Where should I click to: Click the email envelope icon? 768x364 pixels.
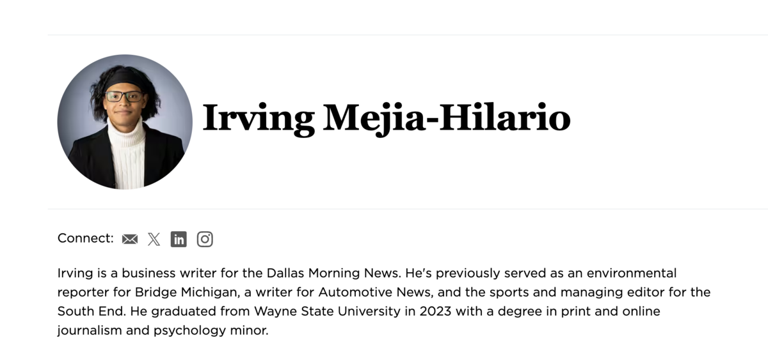pyautogui.click(x=130, y=239)
